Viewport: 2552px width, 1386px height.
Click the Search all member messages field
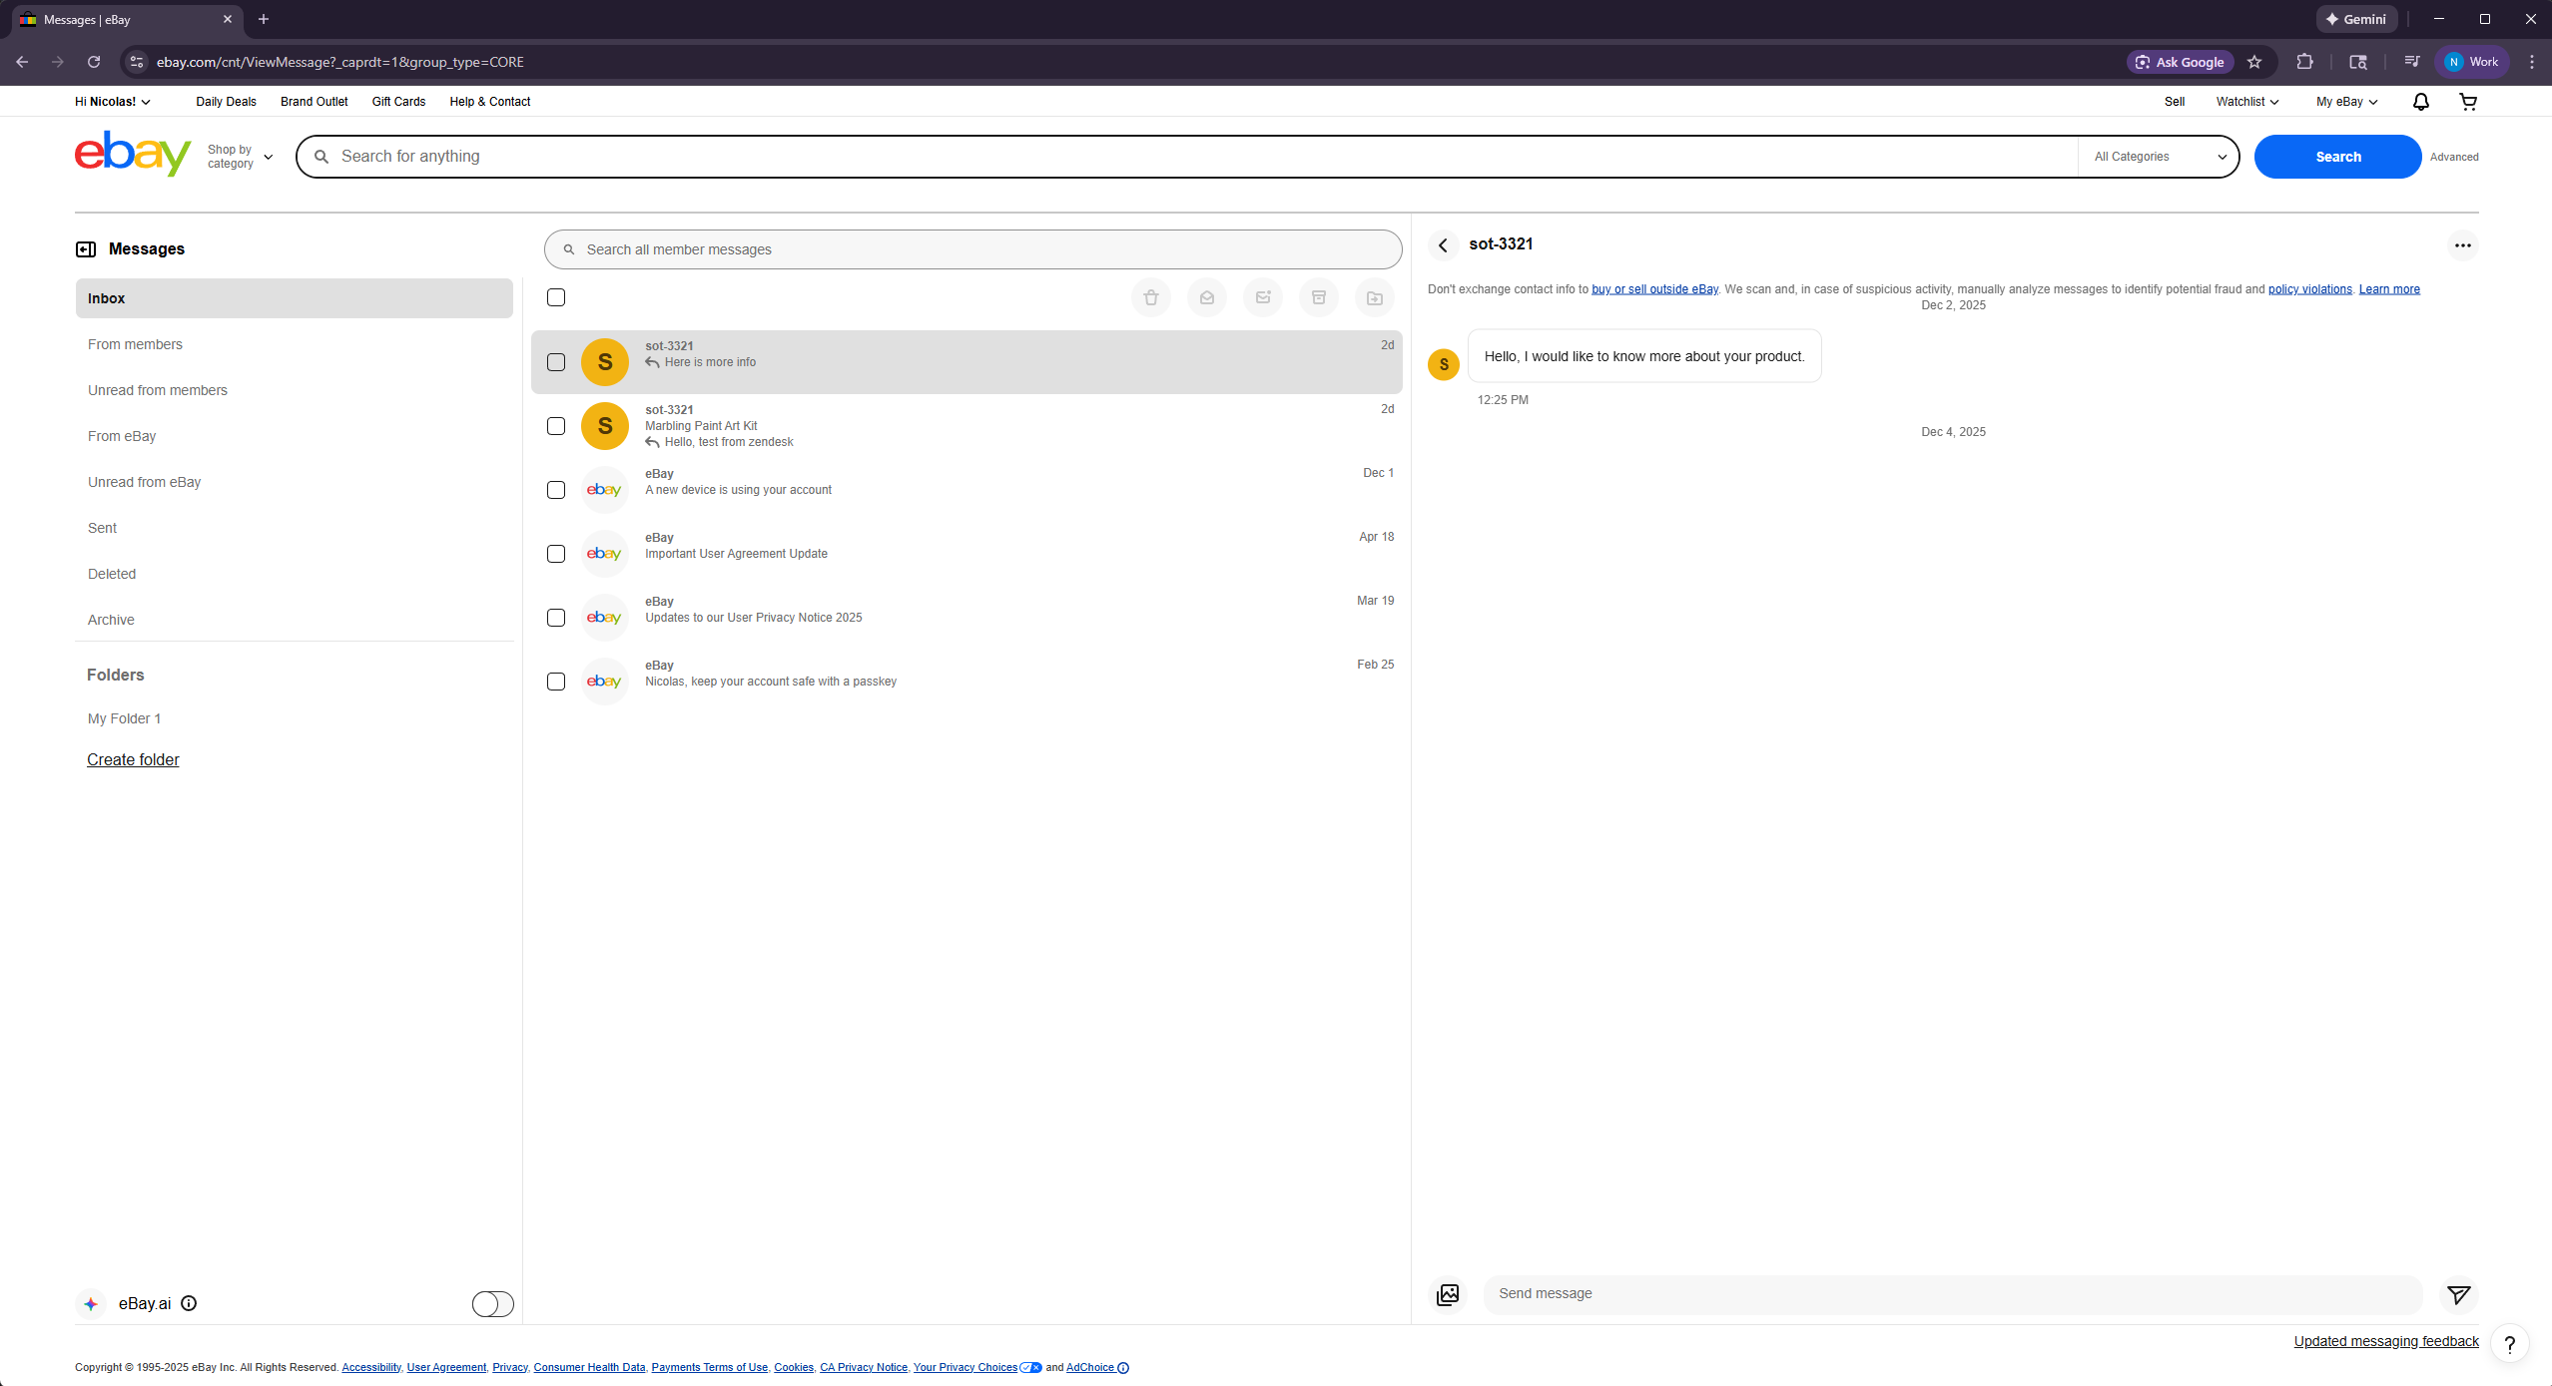(x=973, y=249)
